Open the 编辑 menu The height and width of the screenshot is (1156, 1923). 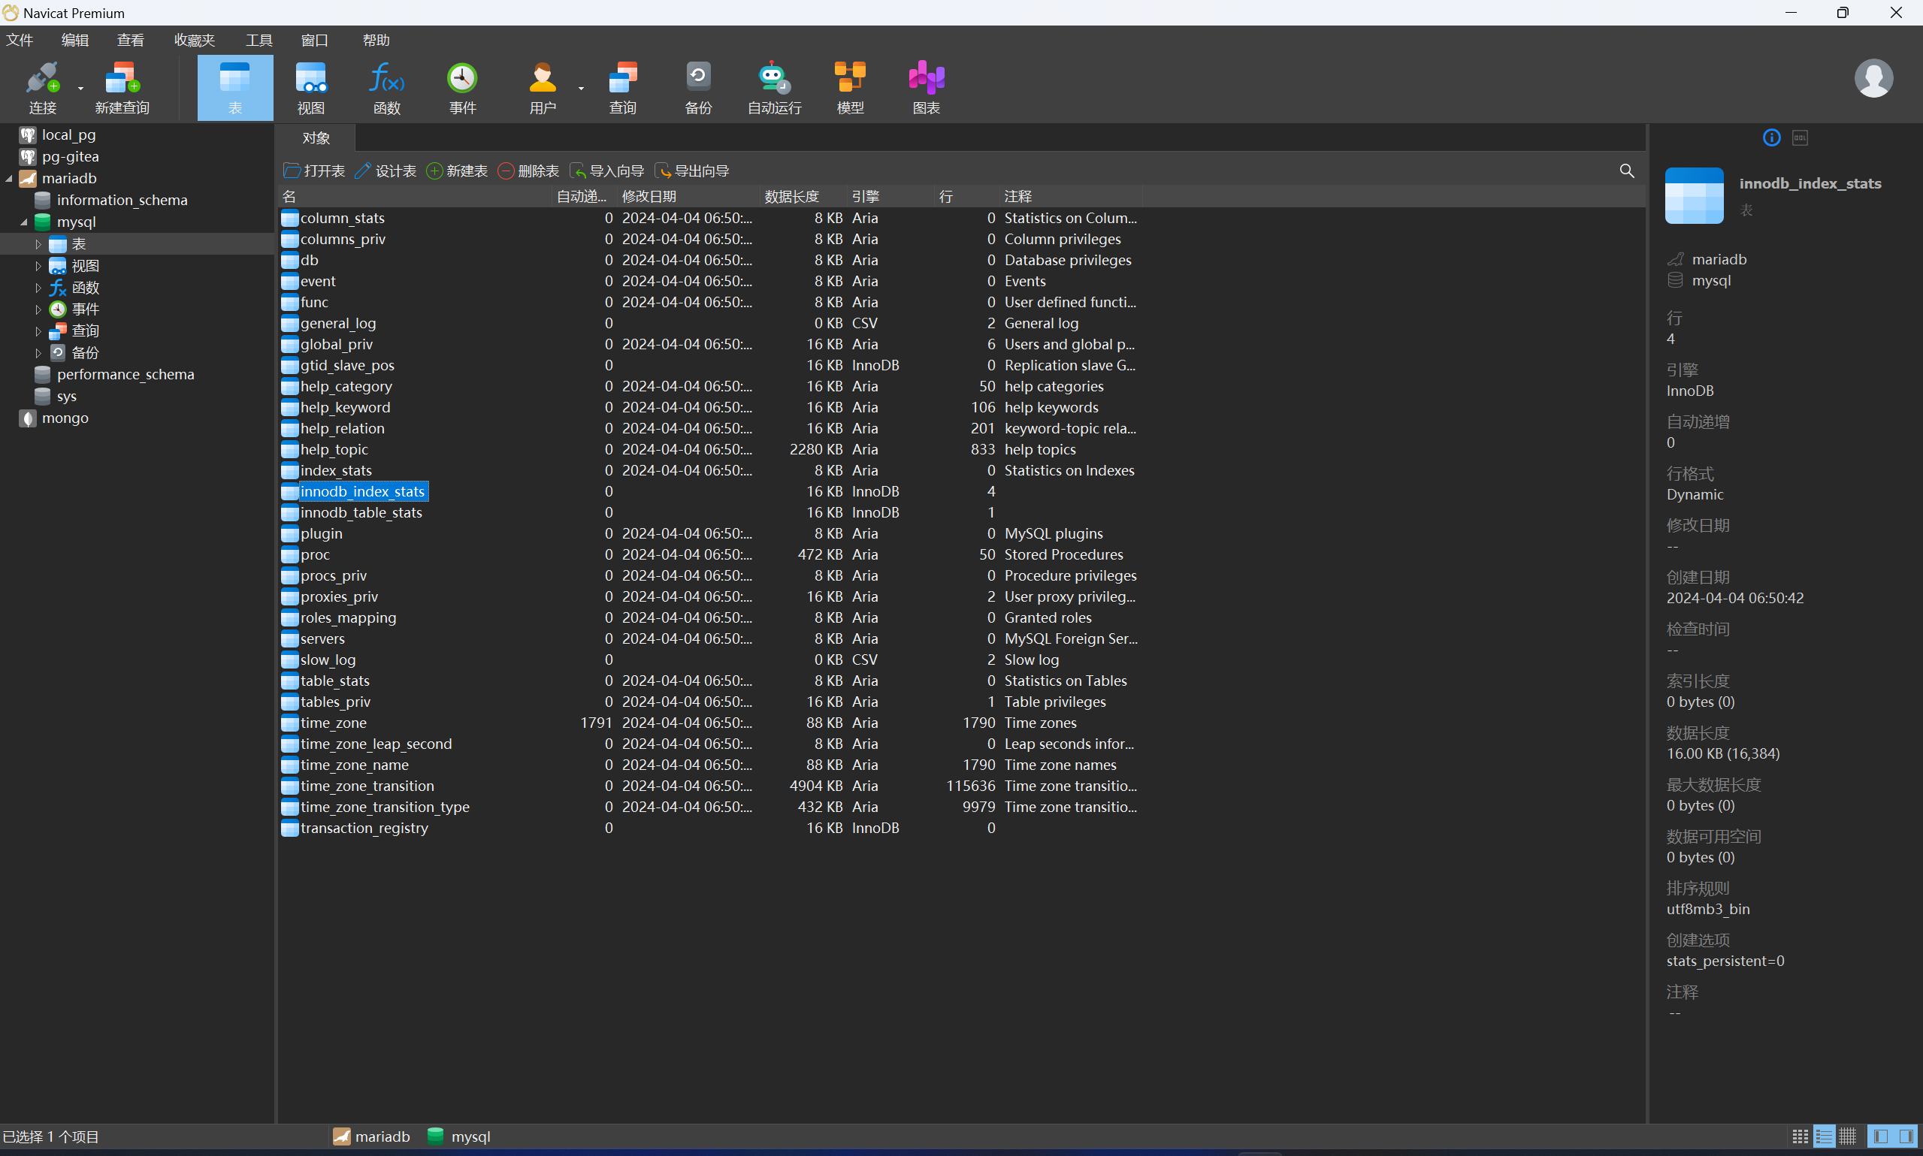(x=75, y=40)
